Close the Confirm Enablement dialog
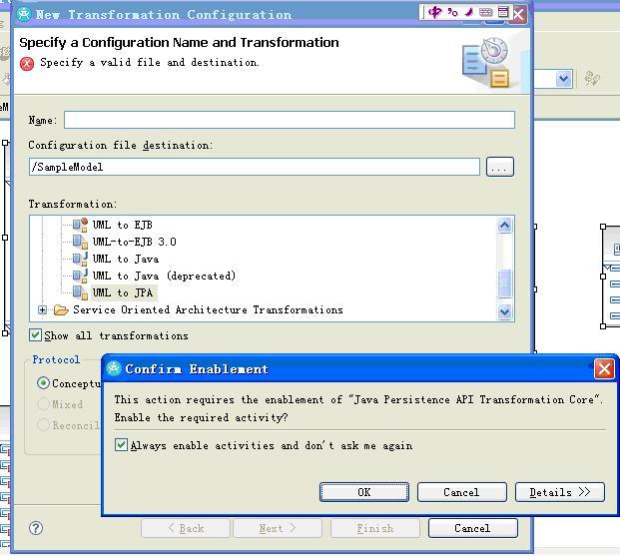This screenshot has height=556, width=620. pos(604,369)
